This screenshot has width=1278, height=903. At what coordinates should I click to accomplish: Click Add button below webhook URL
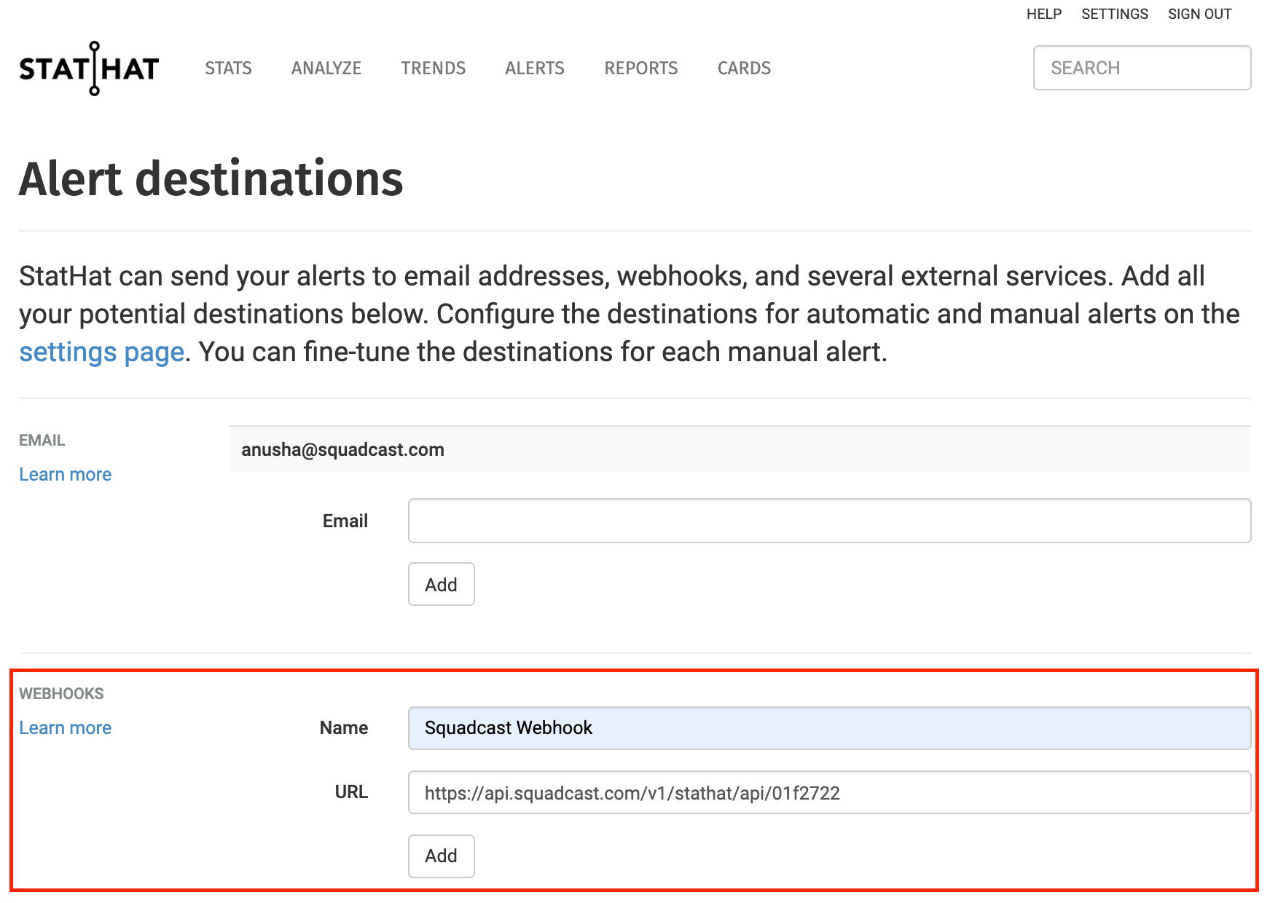[442, 856]
